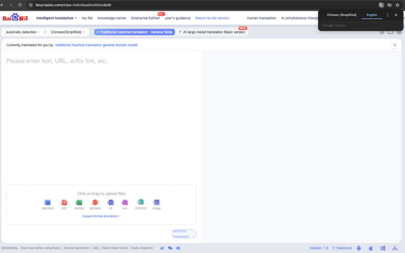Click the eye-slash icon in address bar

tap(389, 5)
